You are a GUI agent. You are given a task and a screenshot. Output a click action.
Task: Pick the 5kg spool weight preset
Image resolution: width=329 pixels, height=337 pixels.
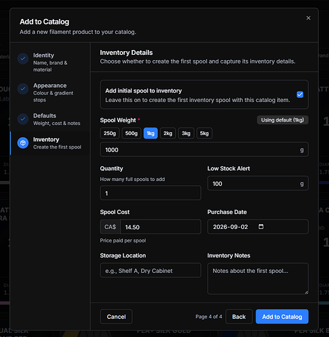pos(204,133)
